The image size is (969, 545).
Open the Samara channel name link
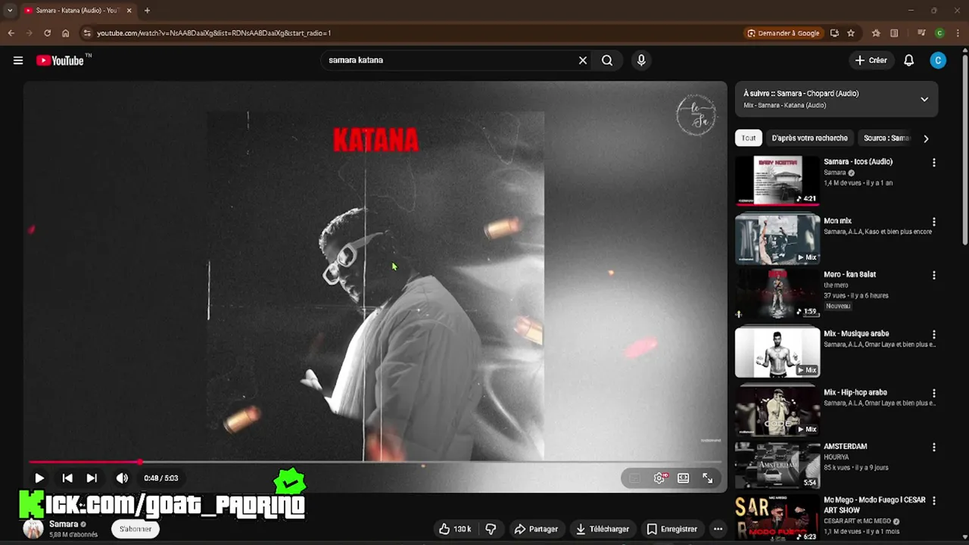pos(64,524)
